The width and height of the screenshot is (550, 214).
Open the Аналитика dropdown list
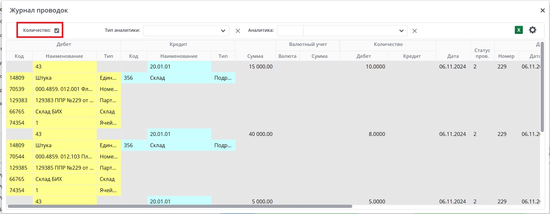click(401, 31)
